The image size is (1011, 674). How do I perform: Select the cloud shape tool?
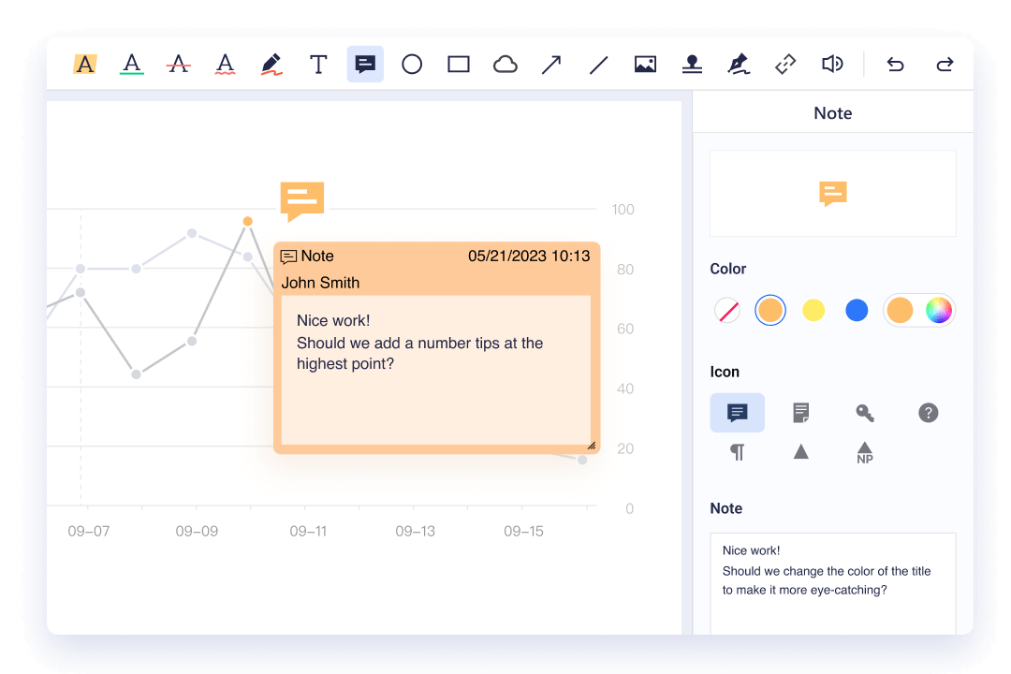point(505,65)
